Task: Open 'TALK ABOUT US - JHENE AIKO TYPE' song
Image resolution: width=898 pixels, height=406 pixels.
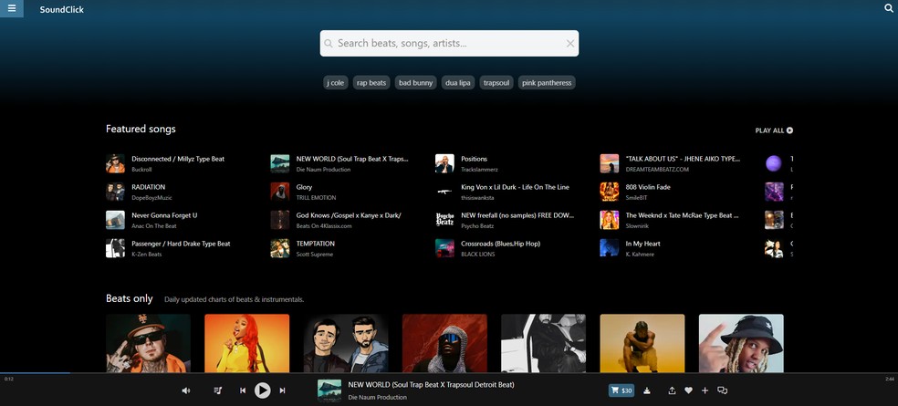Action: coord(683,159)
